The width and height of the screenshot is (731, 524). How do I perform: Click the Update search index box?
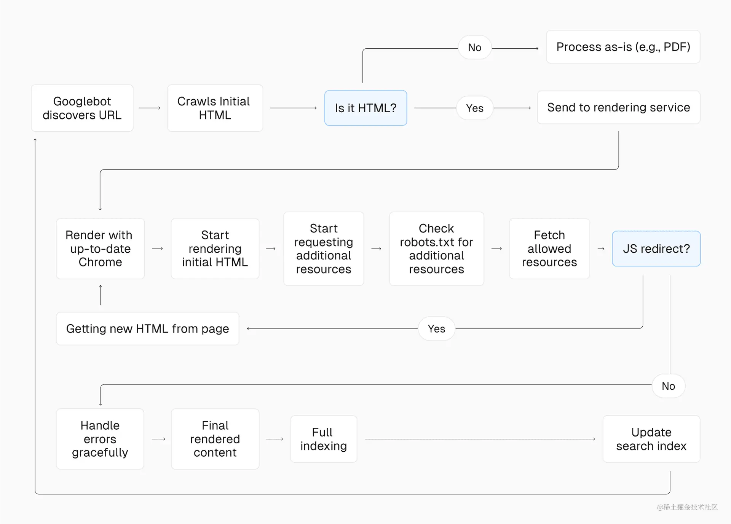click(x=651, y=439)
